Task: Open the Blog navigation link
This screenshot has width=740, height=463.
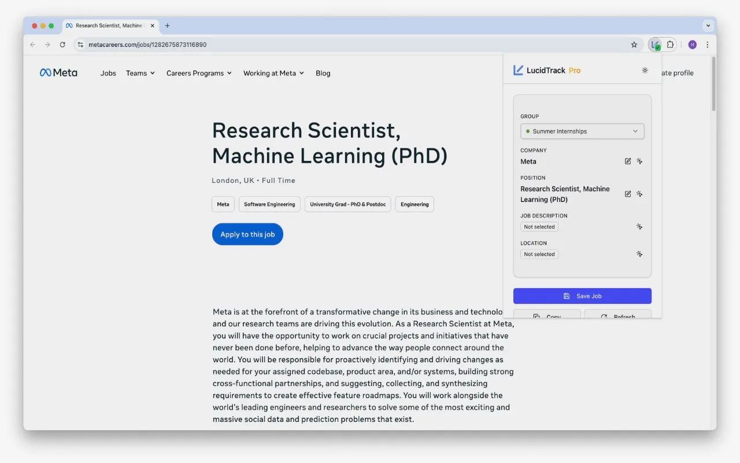Action: tap(323, 73)
